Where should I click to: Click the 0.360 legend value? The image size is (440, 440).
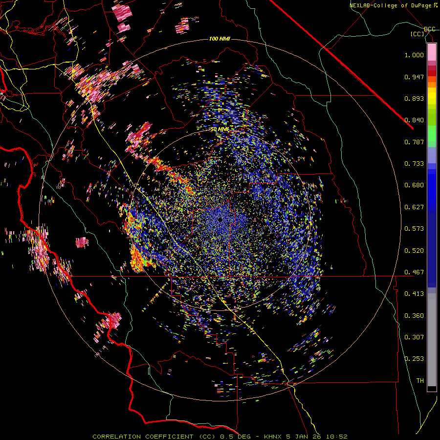pyautogui.click(x=414, y=316)
